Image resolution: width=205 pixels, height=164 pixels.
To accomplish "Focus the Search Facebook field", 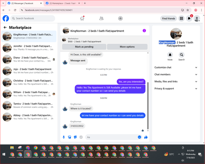I will tap(33, 18).
